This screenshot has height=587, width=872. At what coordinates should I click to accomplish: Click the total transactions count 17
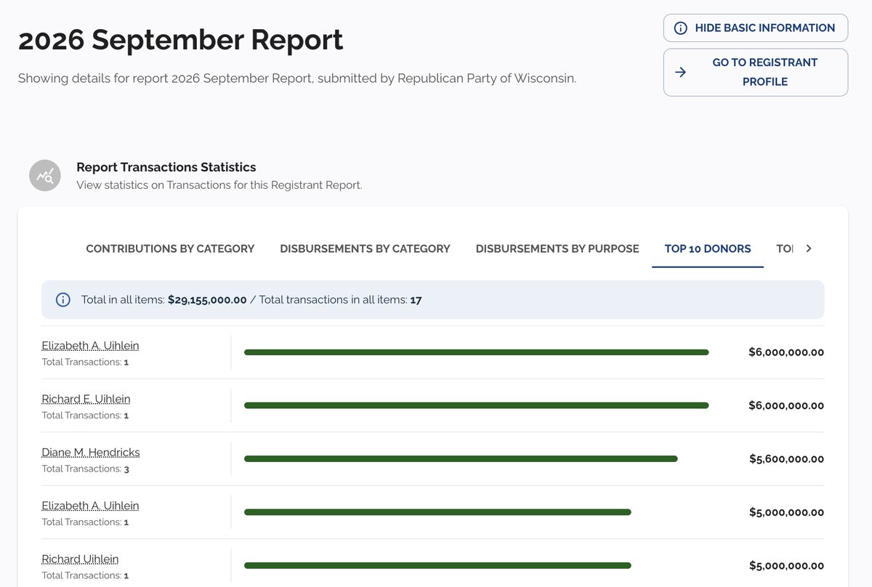tap(416, 299)
